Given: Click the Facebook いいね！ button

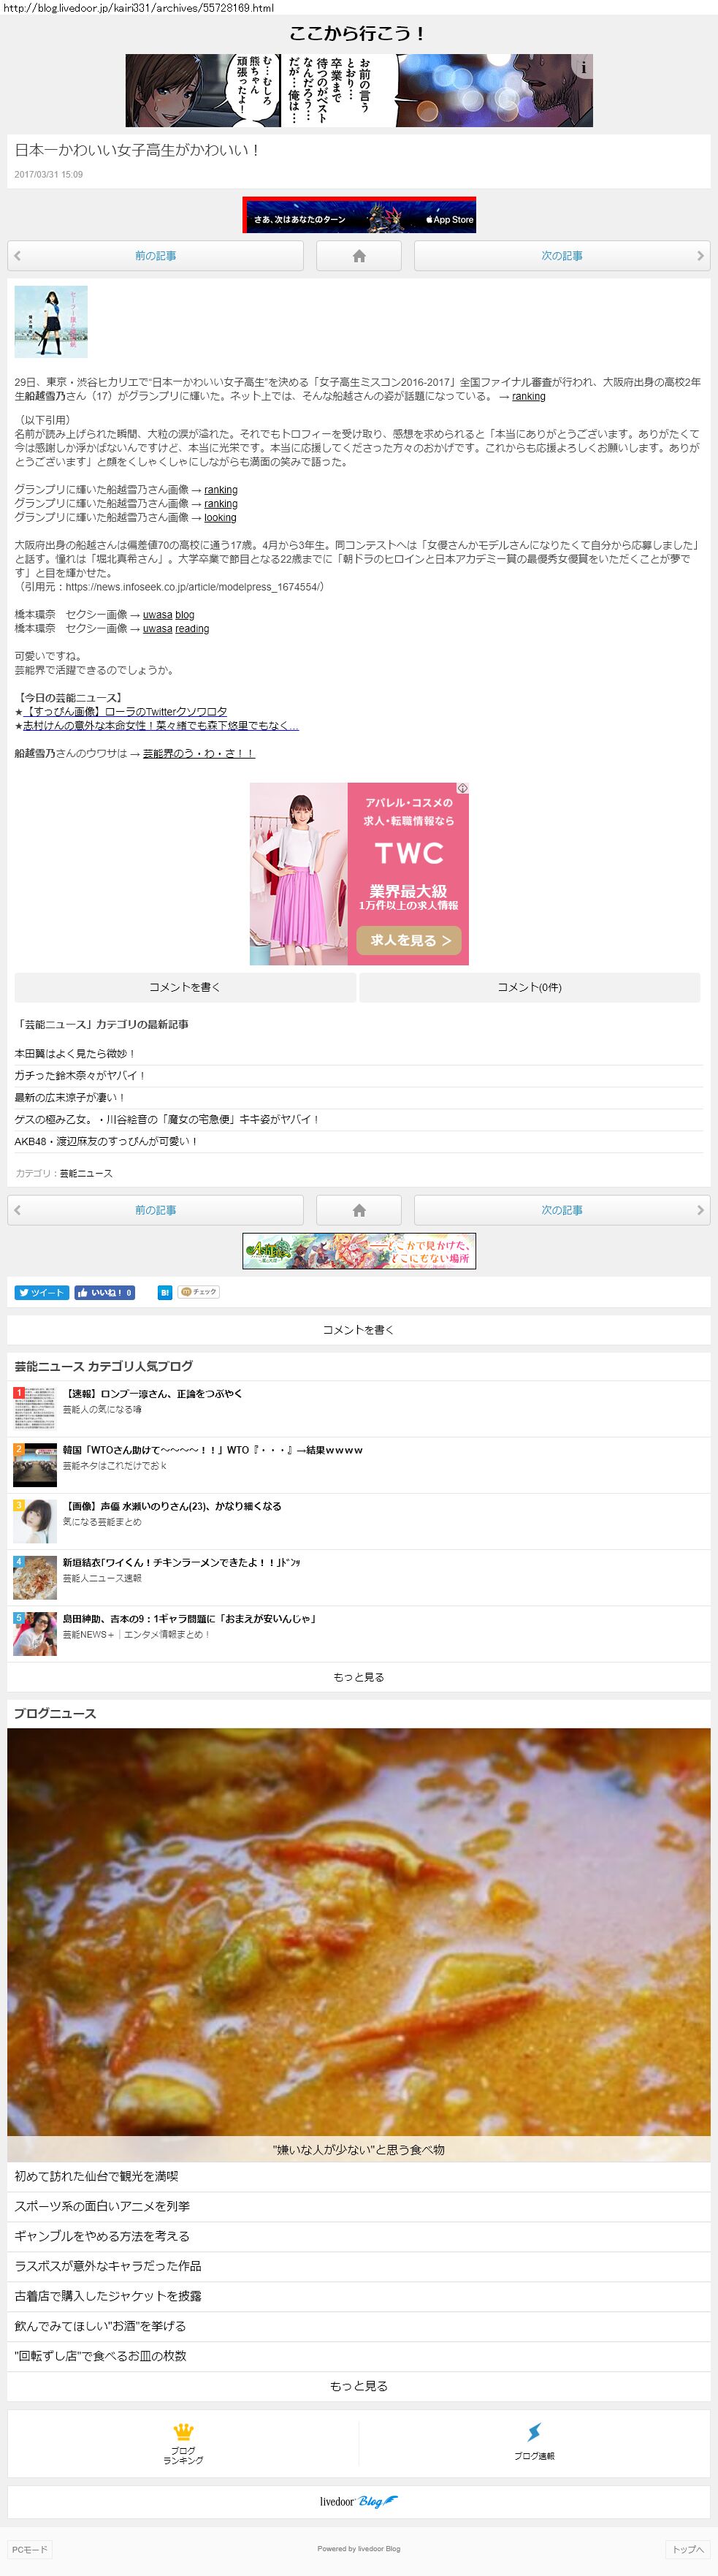Looking at the screenshot, I should point(104,1292).
